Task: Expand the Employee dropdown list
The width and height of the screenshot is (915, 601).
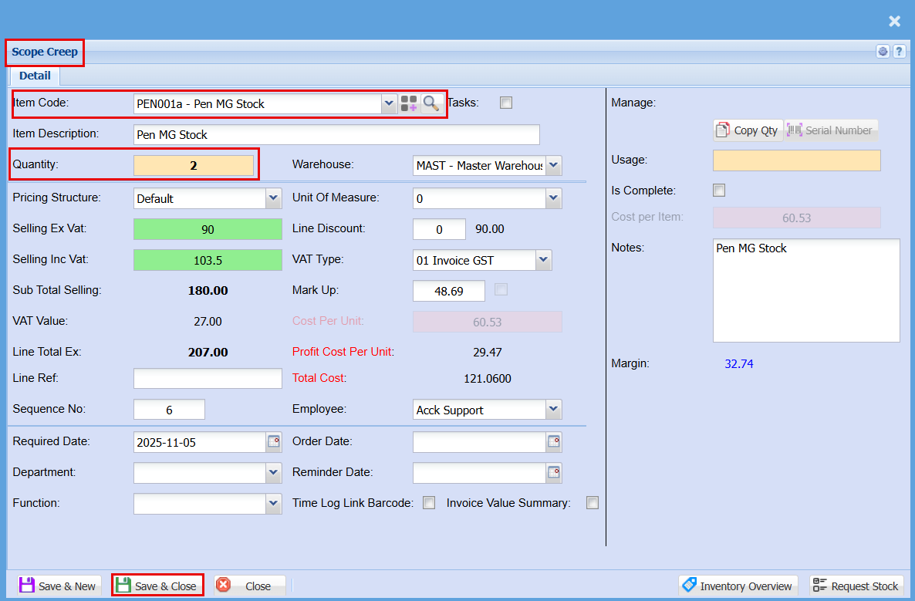Action: (x=553, y=410)
